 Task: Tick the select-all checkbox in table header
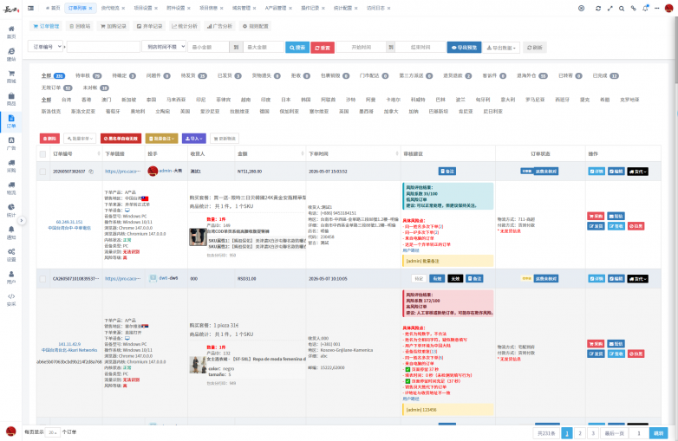(42, 153)
